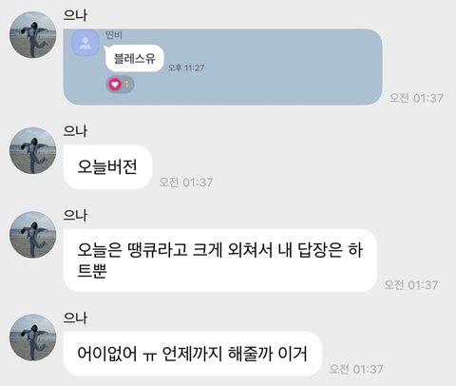
Task: Click the quoted 블레스유 message bubble
Action: [x=134, y=59]
